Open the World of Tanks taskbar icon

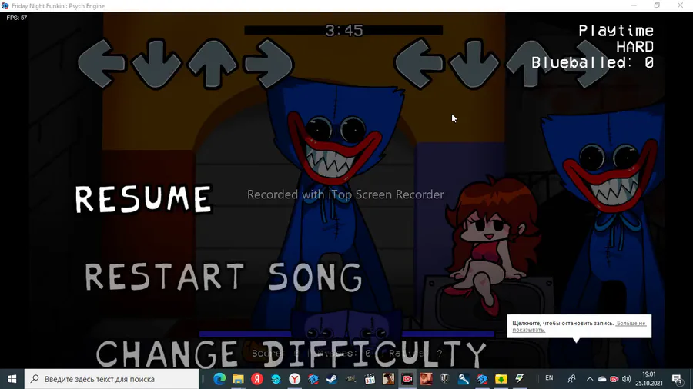point(444,379)
